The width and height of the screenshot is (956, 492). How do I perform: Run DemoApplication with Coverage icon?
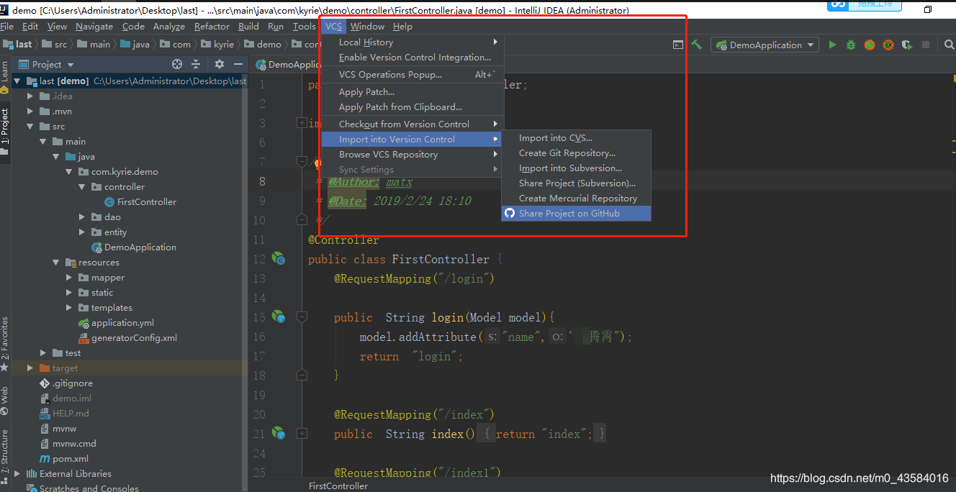pos(867,45)
